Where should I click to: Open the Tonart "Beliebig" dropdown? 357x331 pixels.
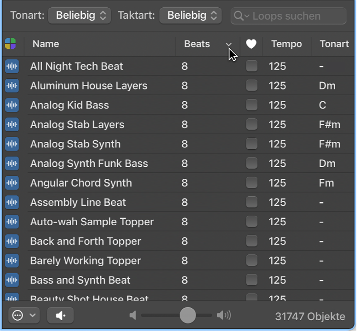coord(79,15)
